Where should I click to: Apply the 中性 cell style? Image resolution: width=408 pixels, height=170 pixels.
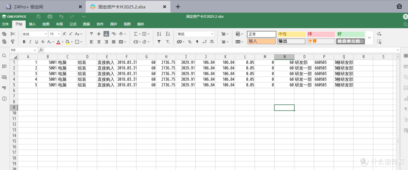[x=291, y=34]
